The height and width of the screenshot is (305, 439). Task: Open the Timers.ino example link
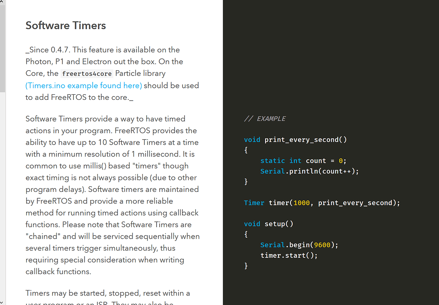[83, 85]
